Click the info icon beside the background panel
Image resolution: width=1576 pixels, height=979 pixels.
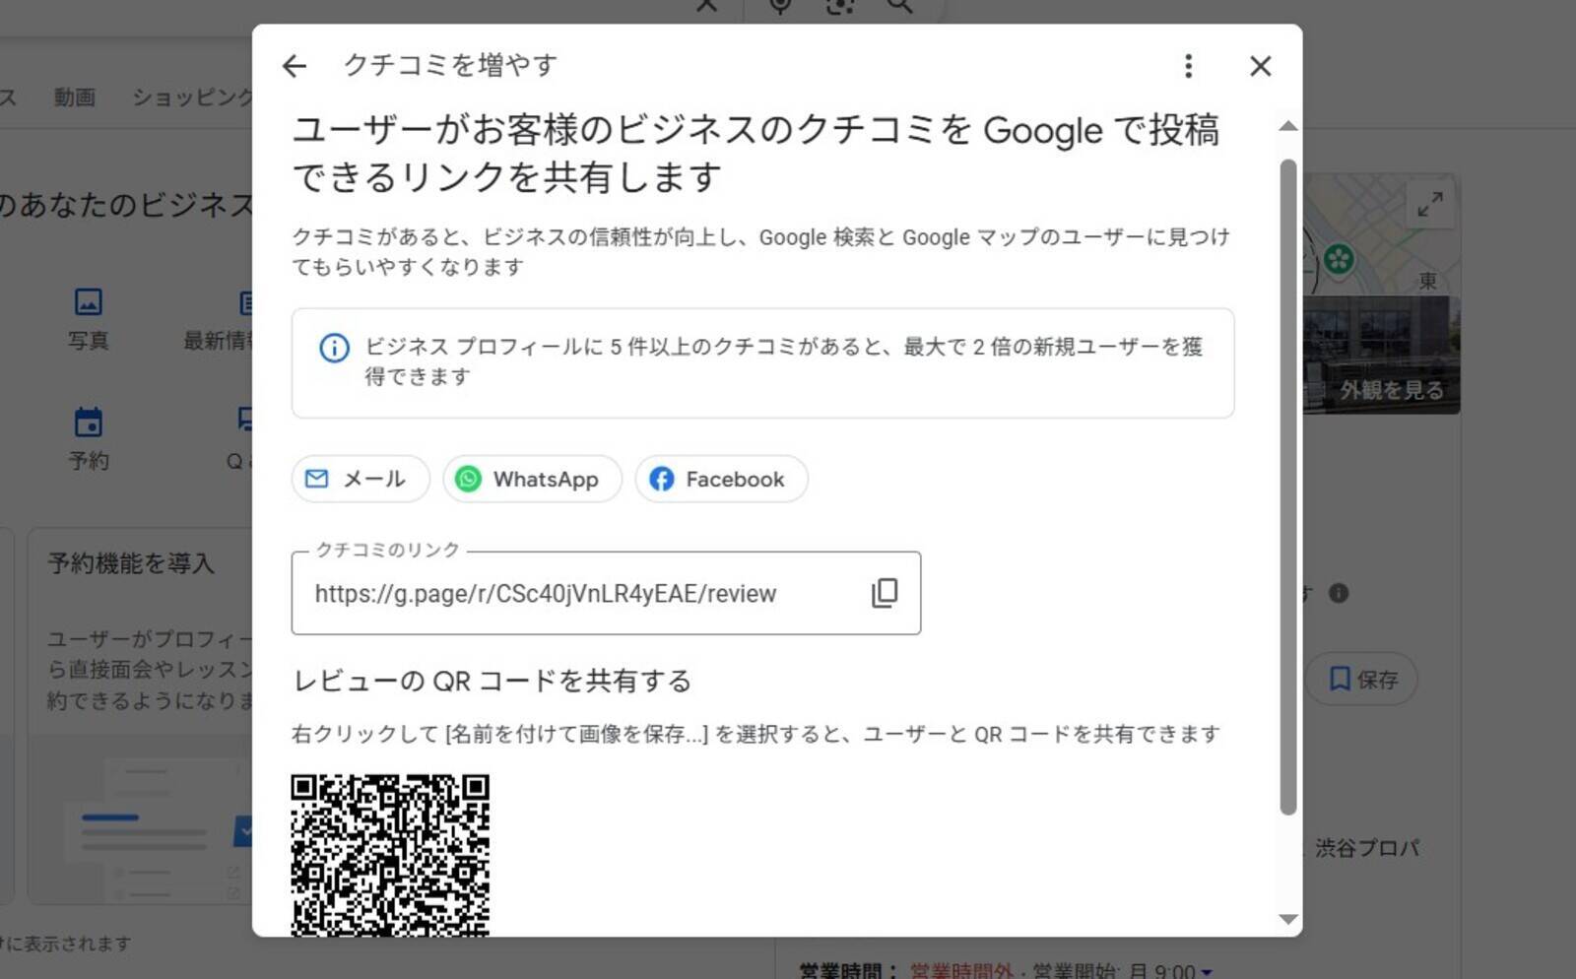pyautogui.click(x=1339, y=593)
